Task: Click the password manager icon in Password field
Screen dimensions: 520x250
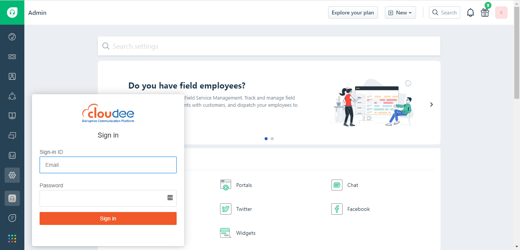Action: coord(170,198)
